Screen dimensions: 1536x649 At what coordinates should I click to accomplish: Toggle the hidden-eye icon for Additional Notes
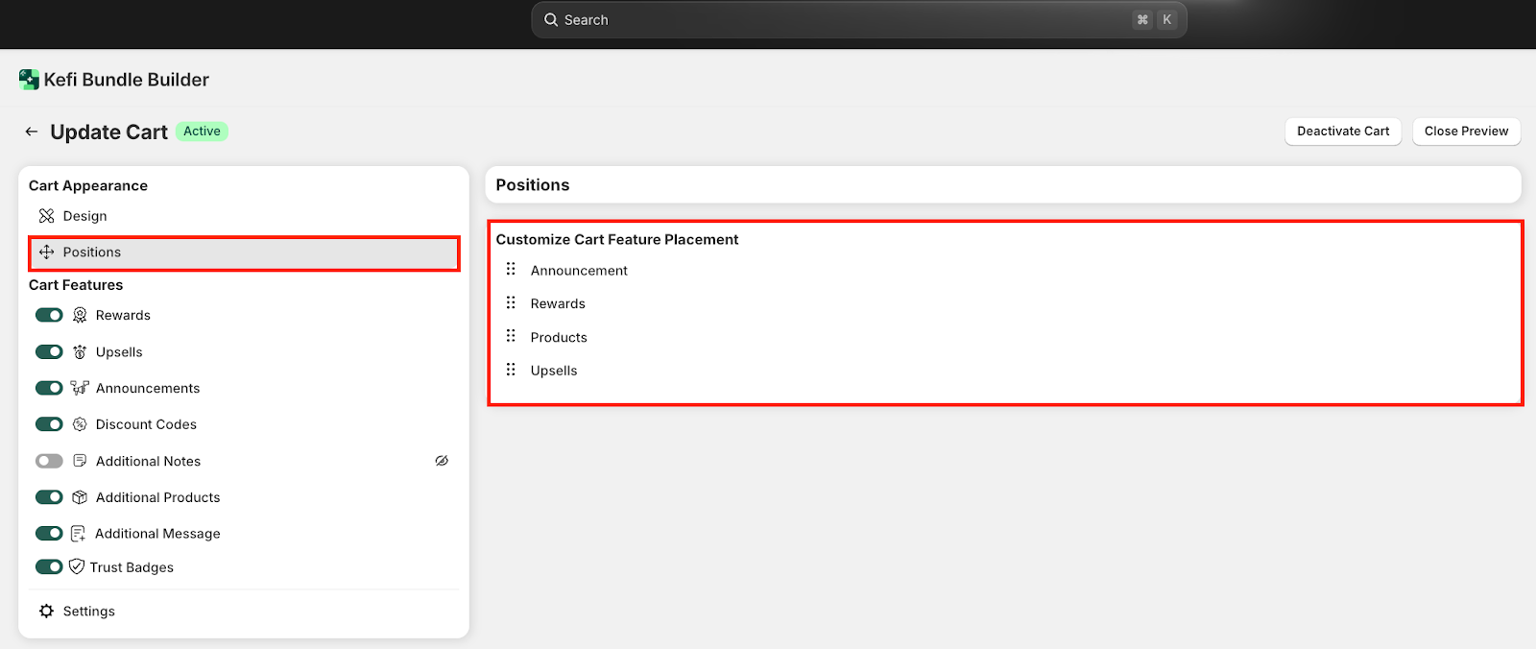click(x=442, y=461)
